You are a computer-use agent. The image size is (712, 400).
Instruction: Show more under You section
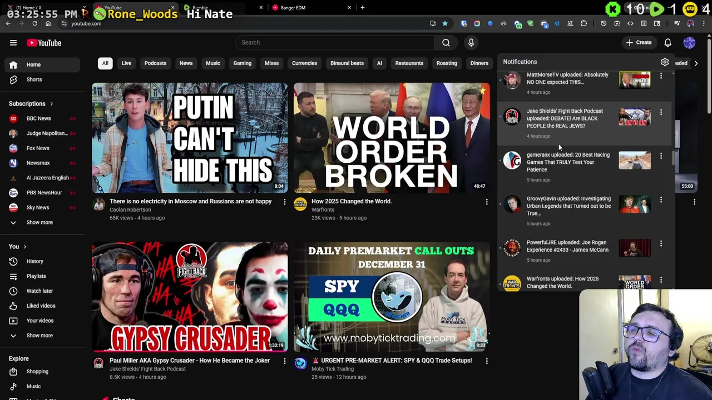[x=42, y=336]
